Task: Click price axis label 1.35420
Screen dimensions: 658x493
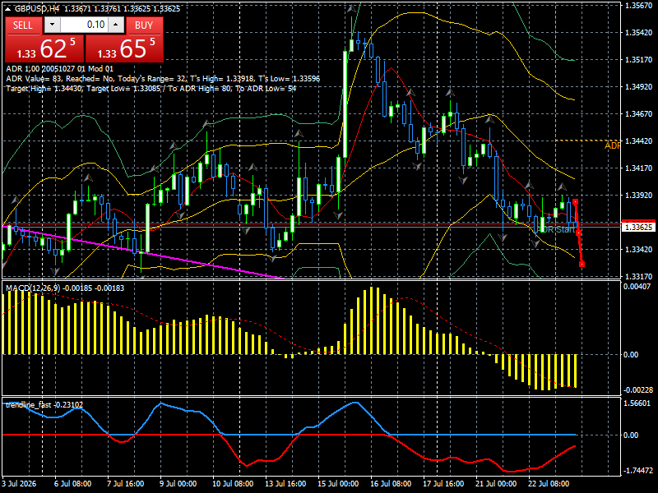Action: [639, 33]
